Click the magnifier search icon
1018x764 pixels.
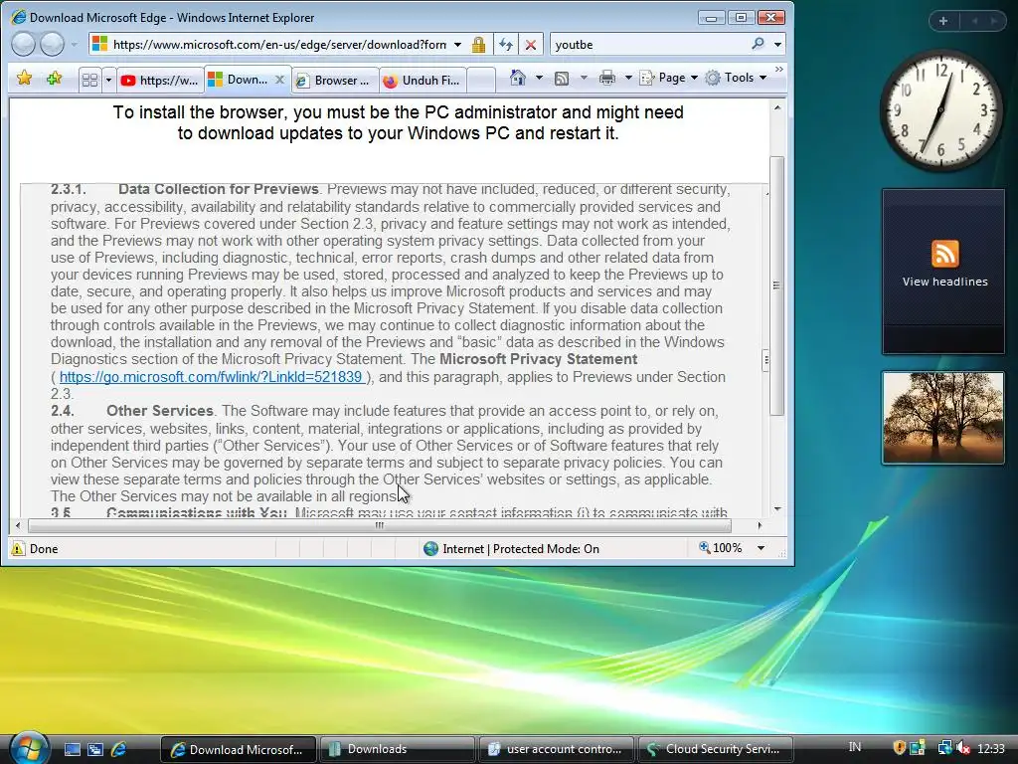click(758, 44)
